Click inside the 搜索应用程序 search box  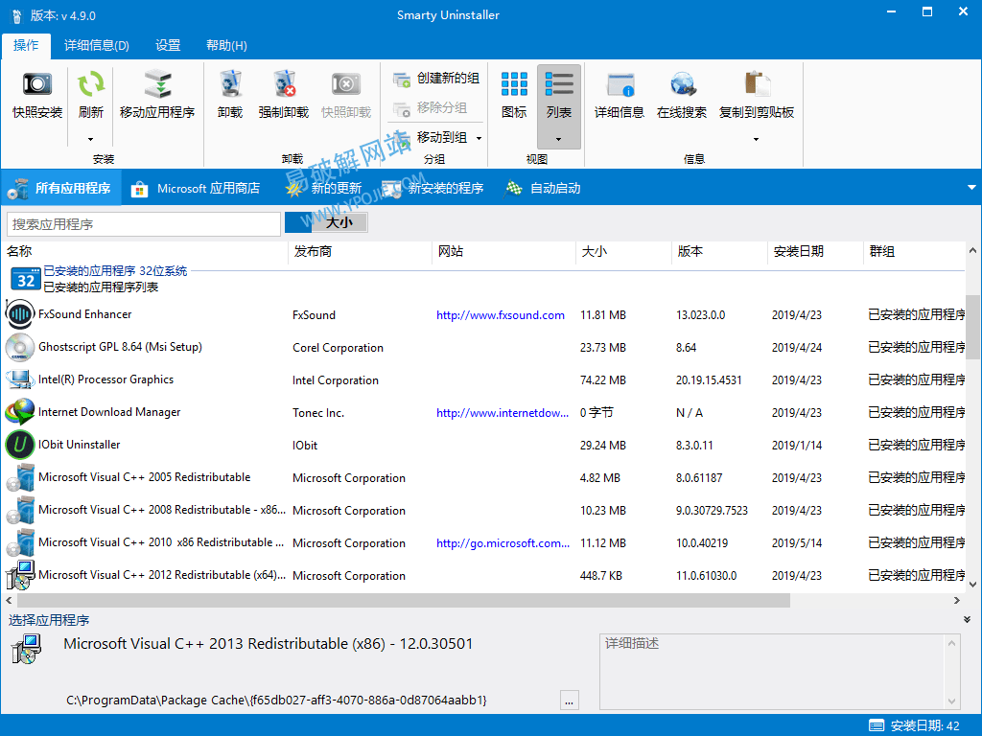click(142, 223)
